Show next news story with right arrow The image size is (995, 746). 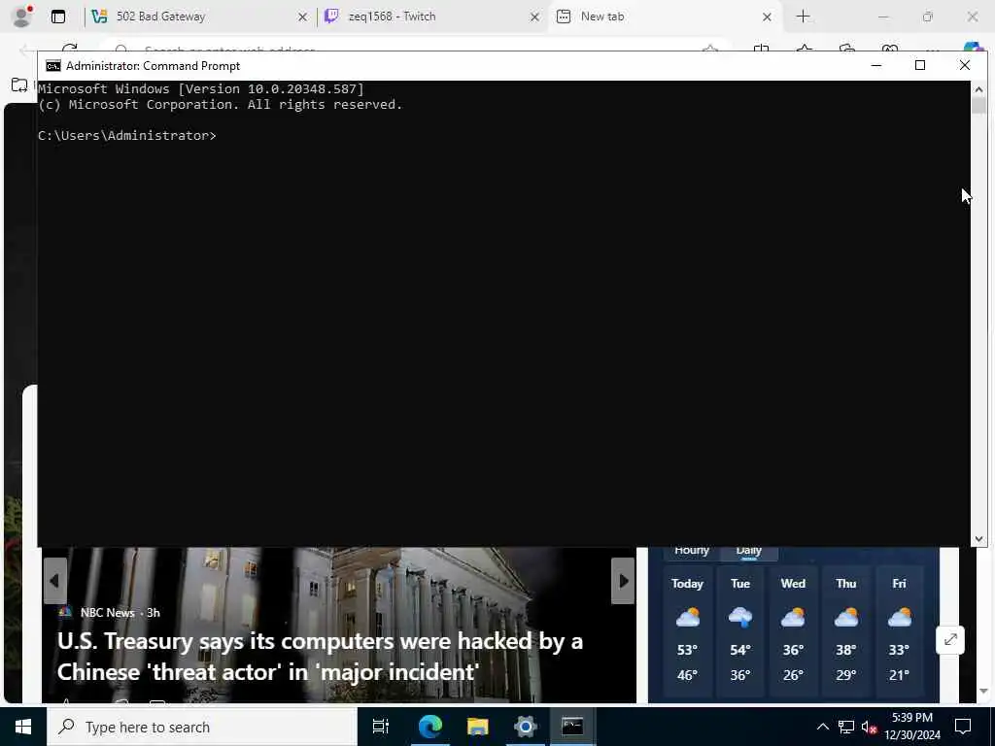coord(623,581)
